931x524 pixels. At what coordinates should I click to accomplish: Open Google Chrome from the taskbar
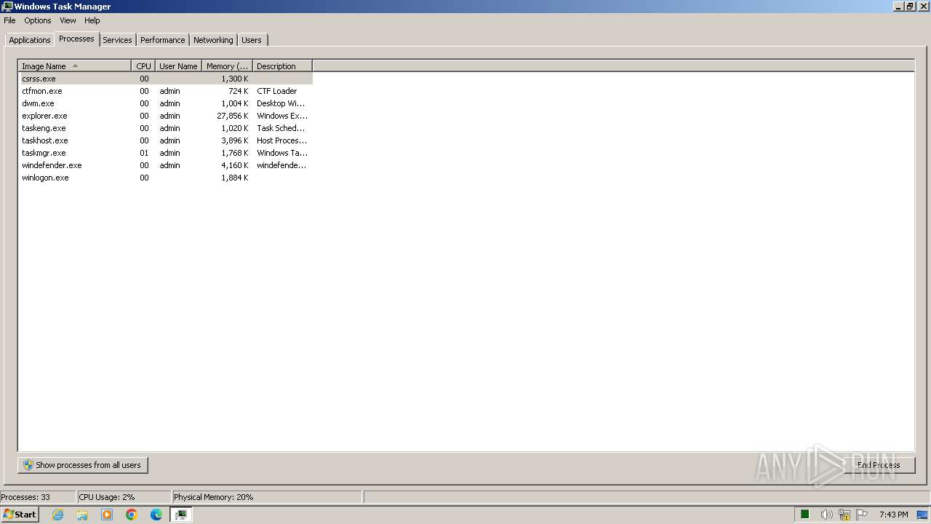[x=132, y=515]
